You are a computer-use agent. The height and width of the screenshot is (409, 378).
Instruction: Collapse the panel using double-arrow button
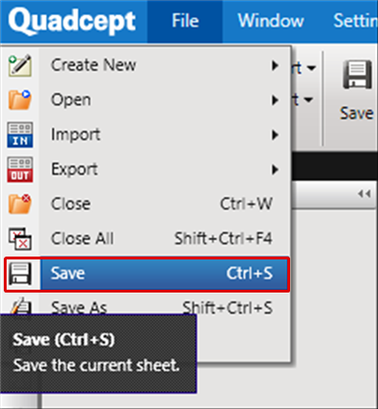coord(364,194)
